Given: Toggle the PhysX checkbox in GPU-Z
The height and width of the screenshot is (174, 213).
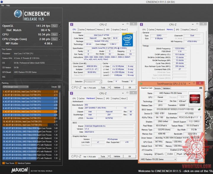Looking at the screenshot, I should click(175, 154).
